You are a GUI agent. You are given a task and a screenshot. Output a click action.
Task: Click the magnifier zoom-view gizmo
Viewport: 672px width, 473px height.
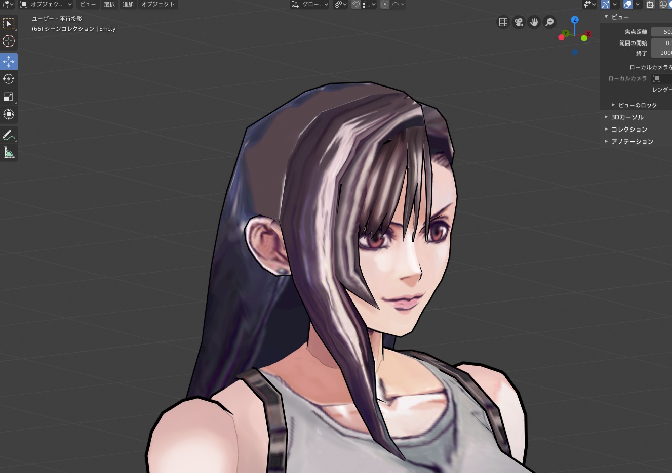tap(549, 22)
